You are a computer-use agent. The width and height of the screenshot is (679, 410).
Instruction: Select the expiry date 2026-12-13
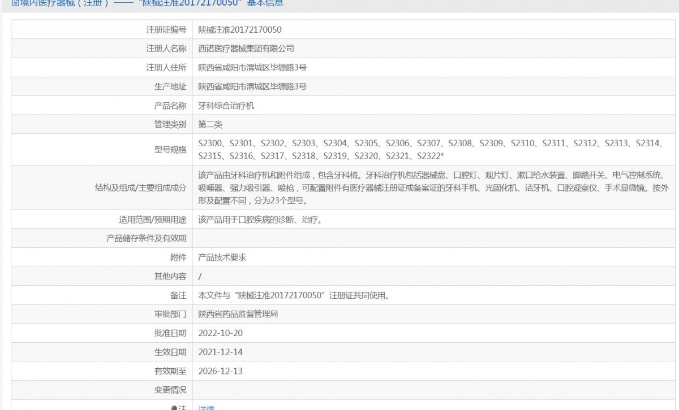220,371
